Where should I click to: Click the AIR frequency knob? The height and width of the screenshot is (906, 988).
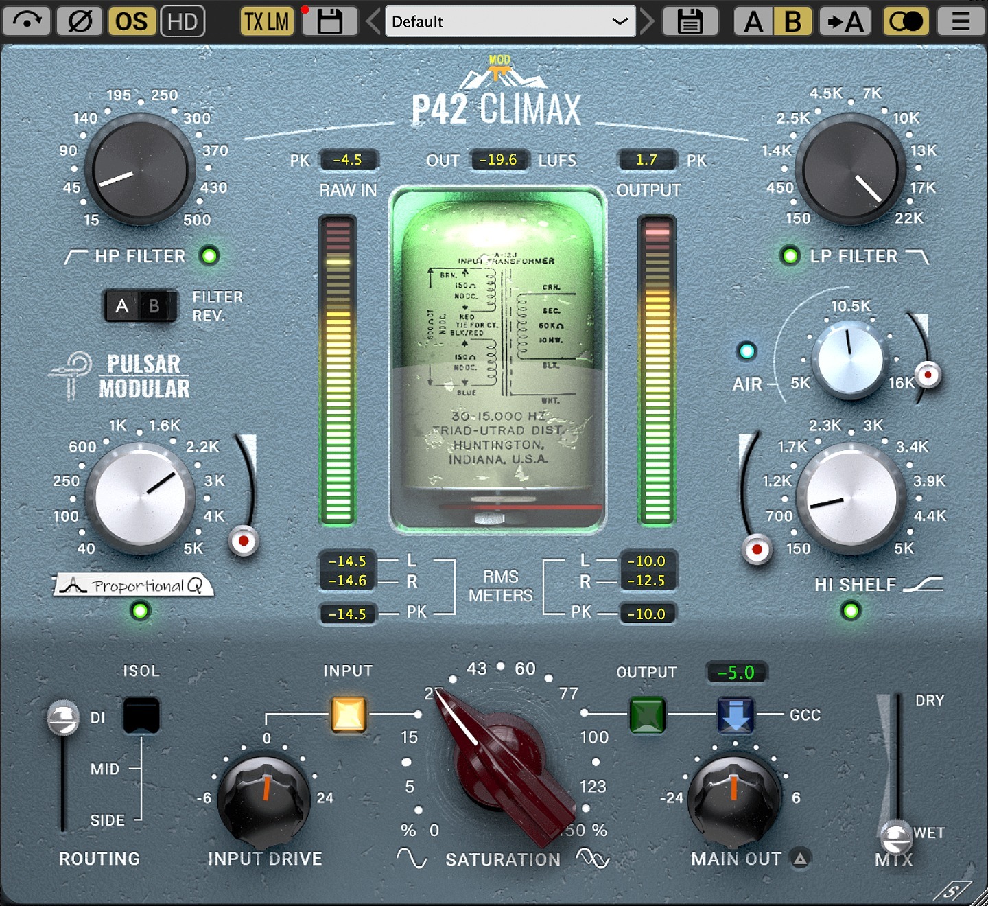coord(850,360)
